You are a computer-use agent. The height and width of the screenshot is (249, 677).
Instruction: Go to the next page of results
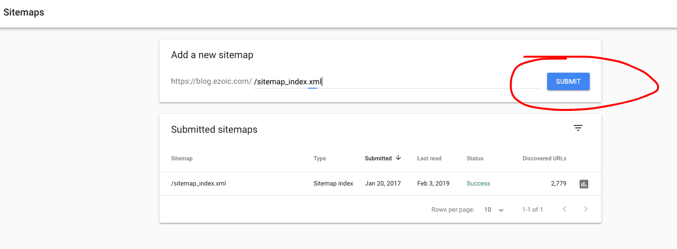click(x=586, y=209)
